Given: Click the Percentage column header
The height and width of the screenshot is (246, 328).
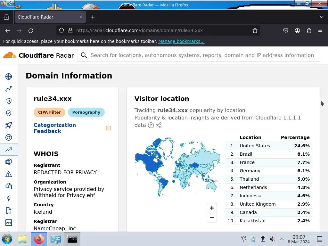Looking at the screenshot, I should [x=295, y=137].
